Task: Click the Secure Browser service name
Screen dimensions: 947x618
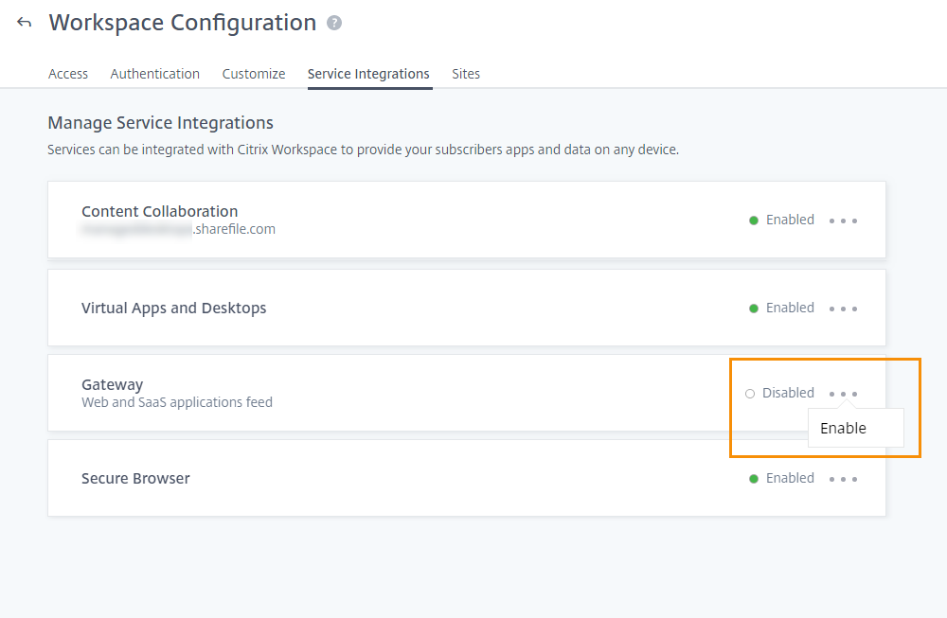Action: [x=135, y=478]
